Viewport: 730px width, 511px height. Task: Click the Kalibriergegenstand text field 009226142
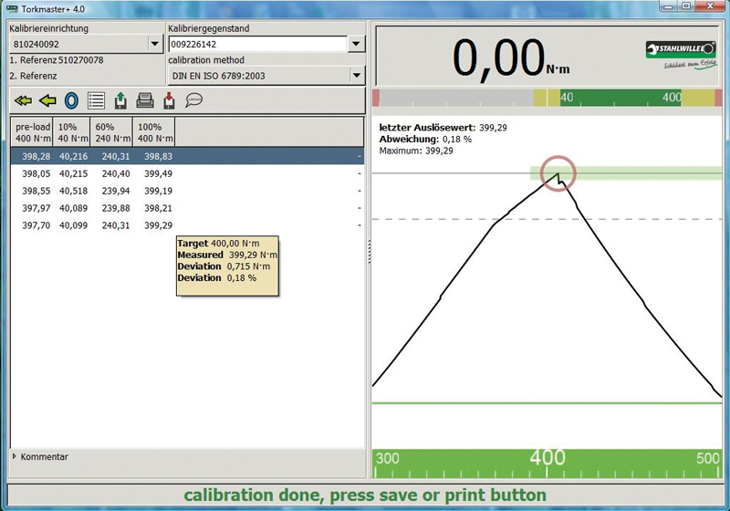255,44
